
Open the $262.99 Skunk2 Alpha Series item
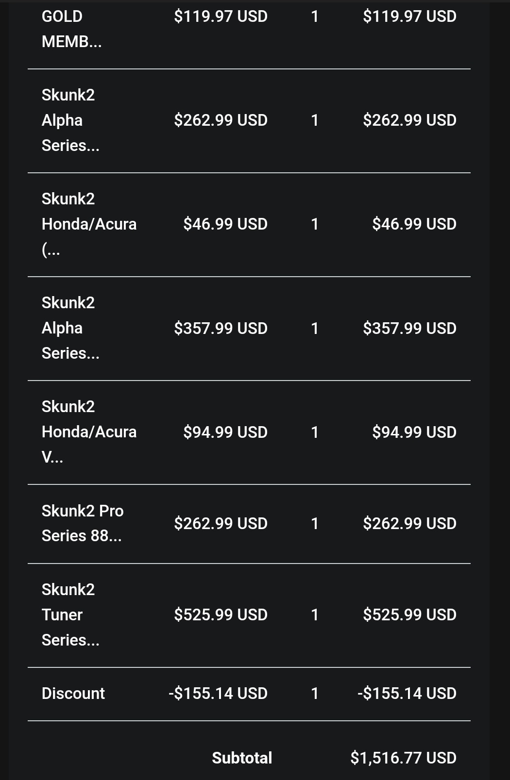point(70,120)
